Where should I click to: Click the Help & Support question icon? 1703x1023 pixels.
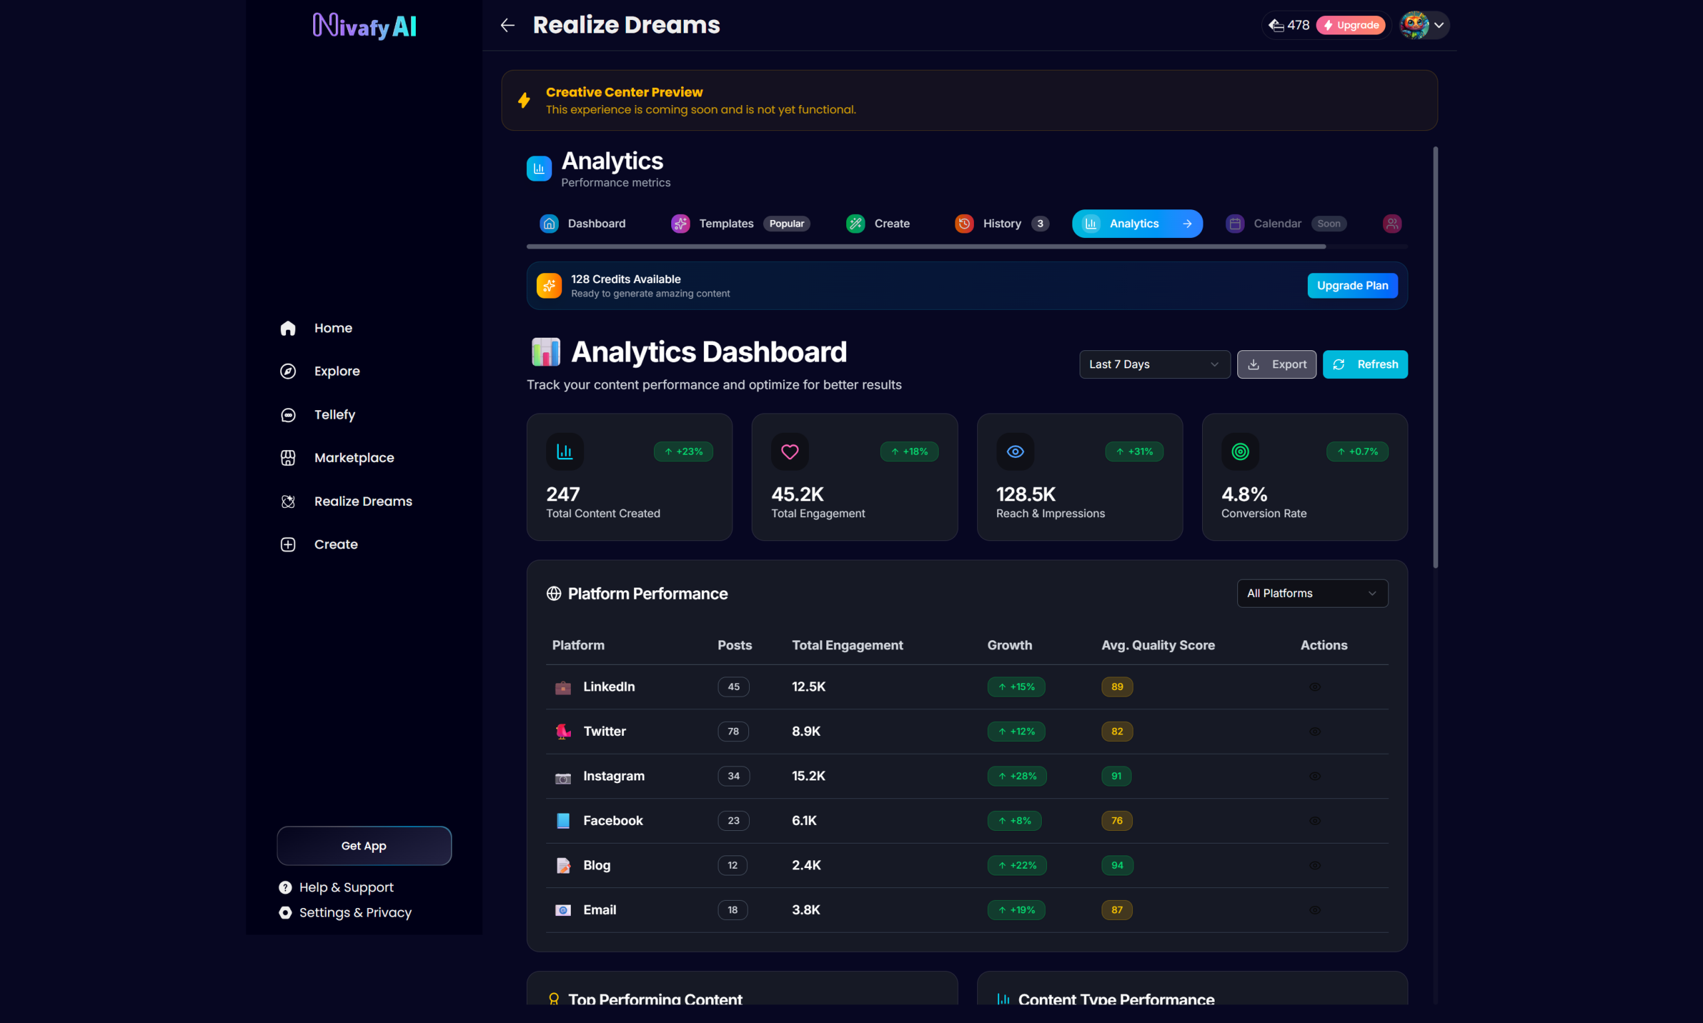(285, 887)
